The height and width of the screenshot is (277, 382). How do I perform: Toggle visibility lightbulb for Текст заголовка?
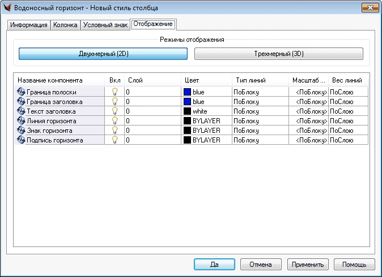point(114,111)
